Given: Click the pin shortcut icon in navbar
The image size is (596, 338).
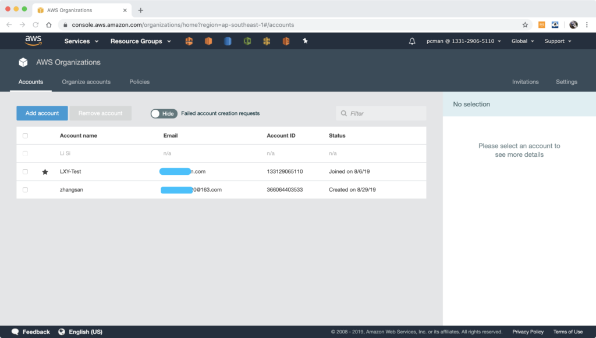Looking at the screenshot, I should point(305,41).
